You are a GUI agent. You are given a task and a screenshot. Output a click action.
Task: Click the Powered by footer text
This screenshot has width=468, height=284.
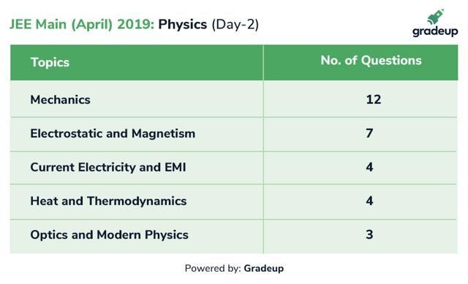[213, 269]
